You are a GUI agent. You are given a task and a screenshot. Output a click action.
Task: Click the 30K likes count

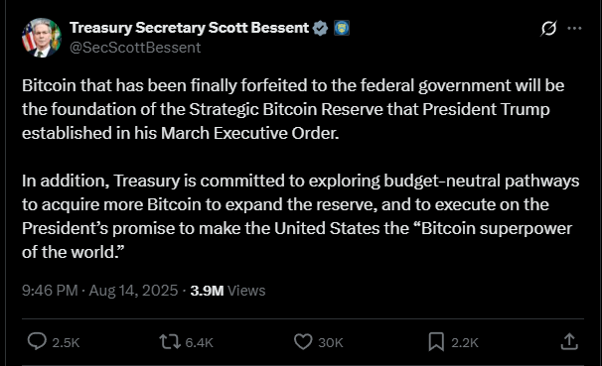tap(330, 342)
